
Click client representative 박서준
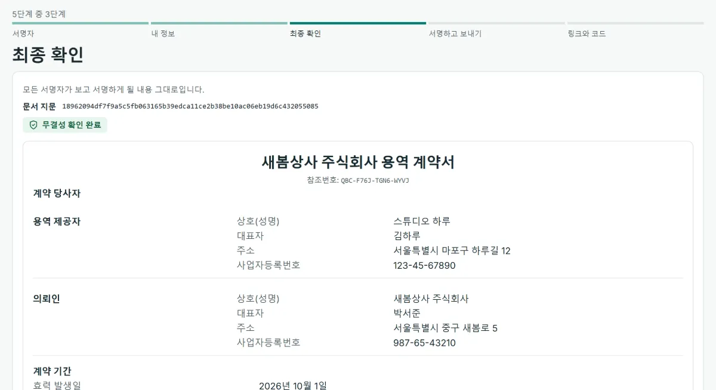coord(407,314)
